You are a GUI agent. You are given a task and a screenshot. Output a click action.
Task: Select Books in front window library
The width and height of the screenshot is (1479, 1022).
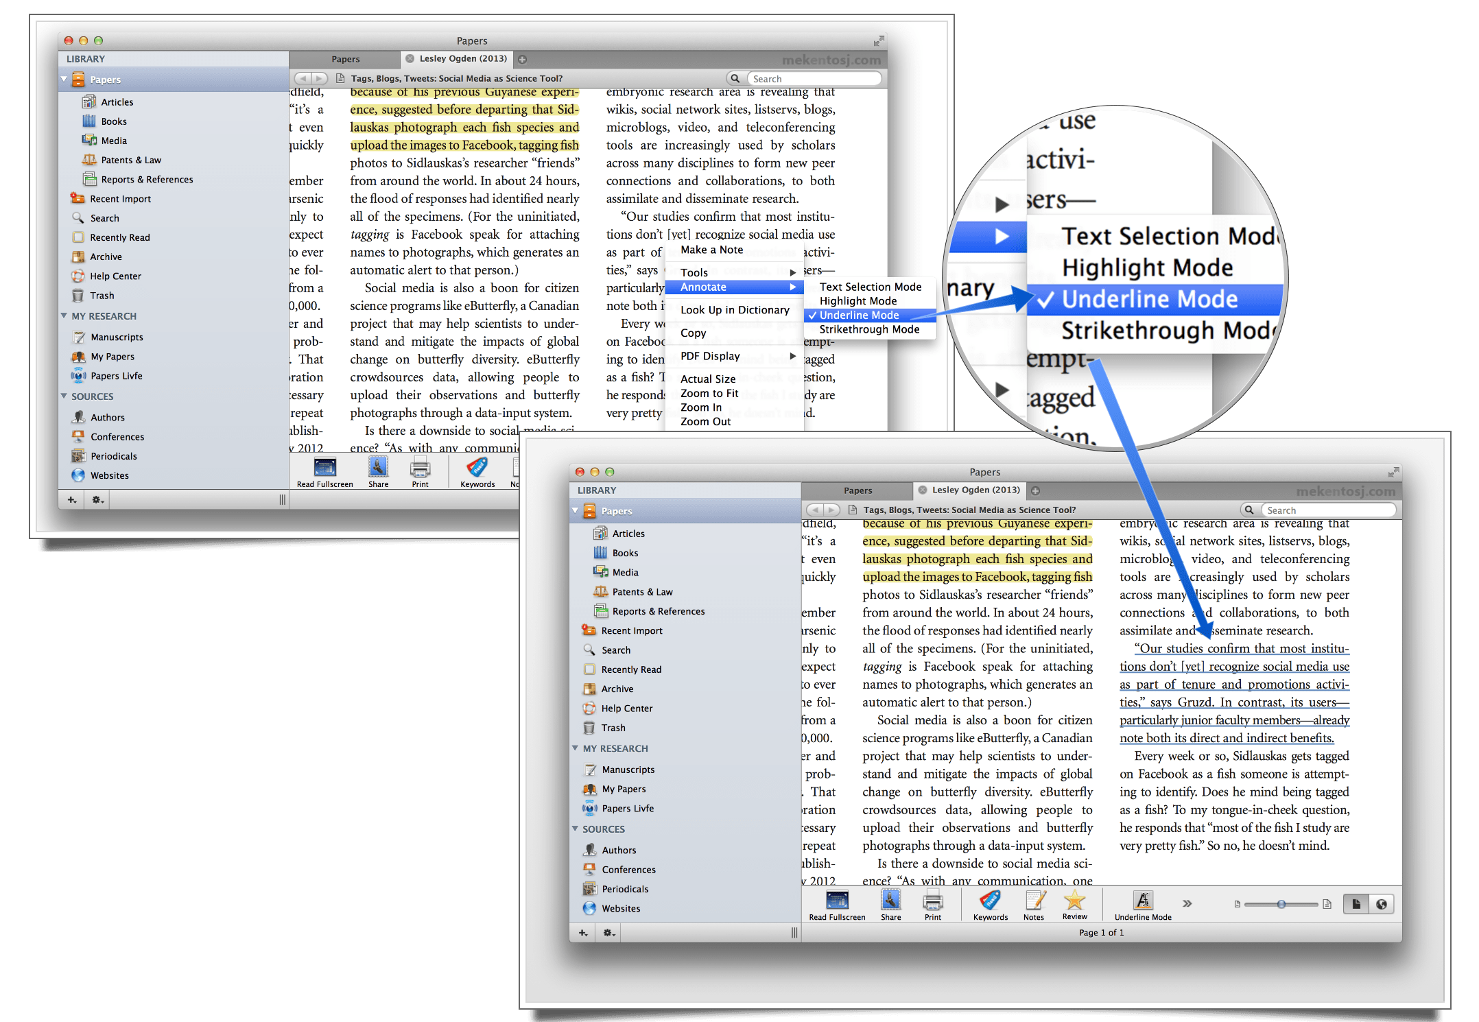tap(625, 552)
